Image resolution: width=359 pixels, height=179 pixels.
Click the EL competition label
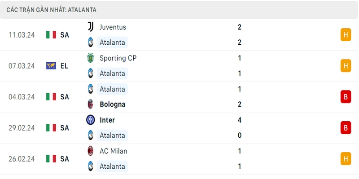click(64, 66)
